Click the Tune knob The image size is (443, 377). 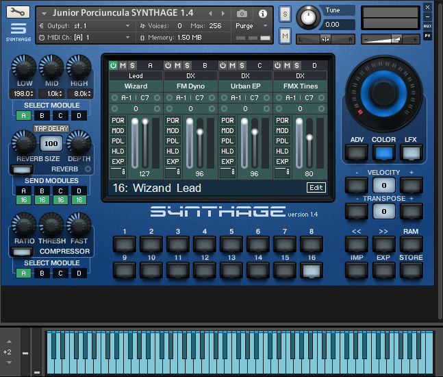pyautogui.click(x=308, y=18)
